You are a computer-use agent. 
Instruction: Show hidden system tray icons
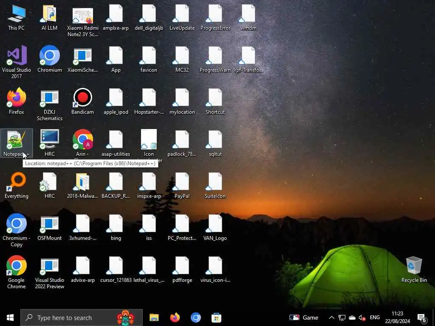[331, 318]
